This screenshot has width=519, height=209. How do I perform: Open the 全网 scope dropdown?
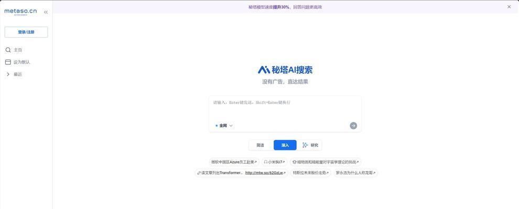[224, 125]
